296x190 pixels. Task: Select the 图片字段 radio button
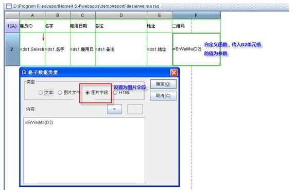pos(87,93)
